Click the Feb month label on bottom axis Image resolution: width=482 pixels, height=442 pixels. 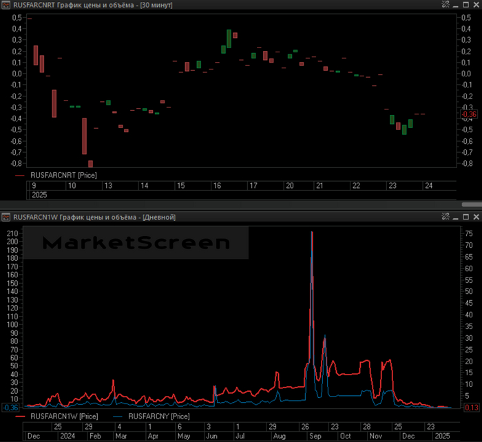pos(95,436)
